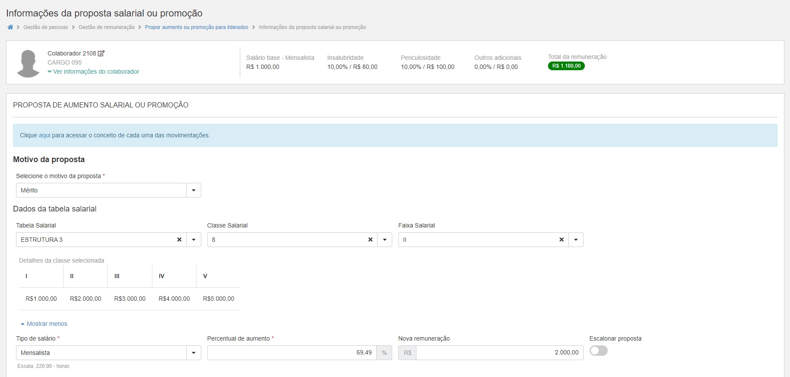
Task: Click the Escala: 220:00 - horas text
Action: click(x=43, y=366)
